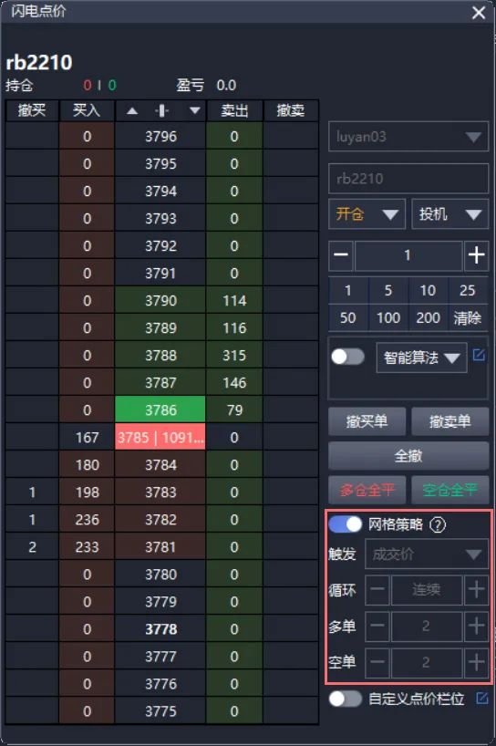Click the 撤卖单 button

click(x=449, y=421)
